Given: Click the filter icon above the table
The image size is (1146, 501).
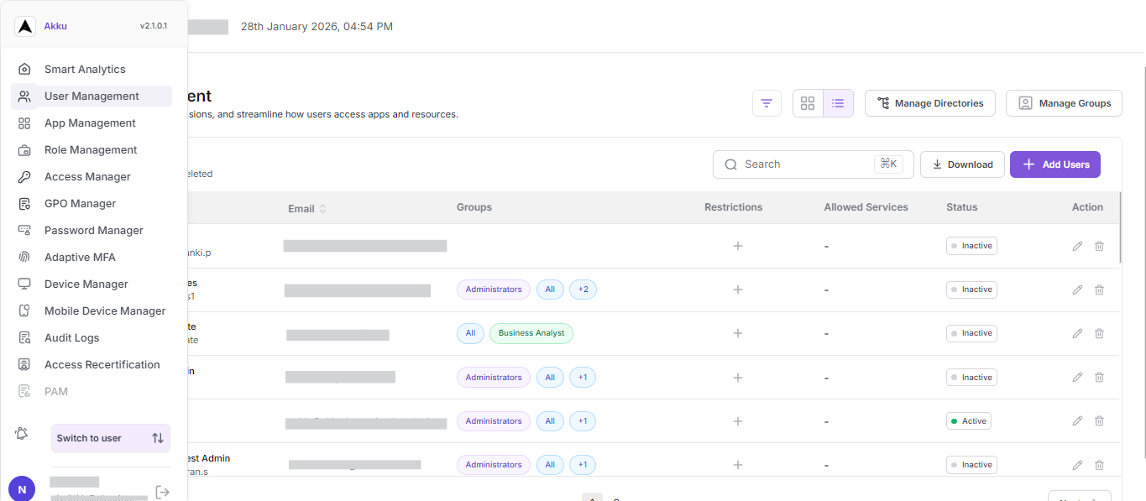Looking at the screenshot, I should point(767,102).
